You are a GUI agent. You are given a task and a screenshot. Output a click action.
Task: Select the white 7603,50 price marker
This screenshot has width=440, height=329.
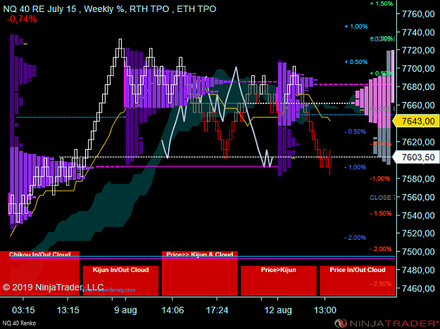coord(416,157)
